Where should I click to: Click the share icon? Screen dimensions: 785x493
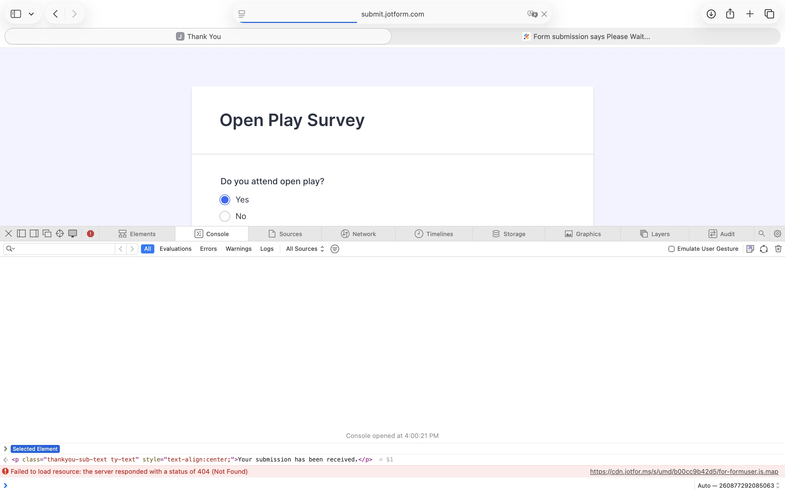point(730,14)
